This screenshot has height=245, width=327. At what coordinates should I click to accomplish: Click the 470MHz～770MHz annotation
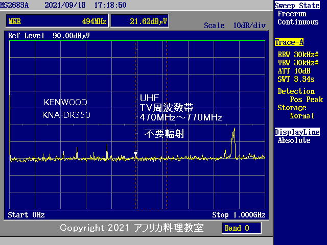coord(181,117)
